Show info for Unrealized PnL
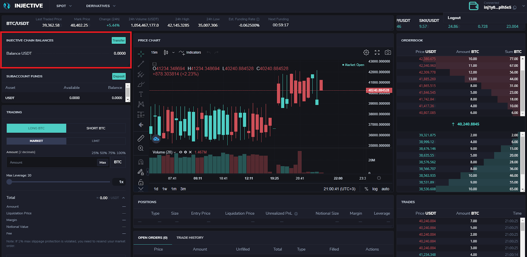The height and width of the screenshot is (257, 527). 296,214
